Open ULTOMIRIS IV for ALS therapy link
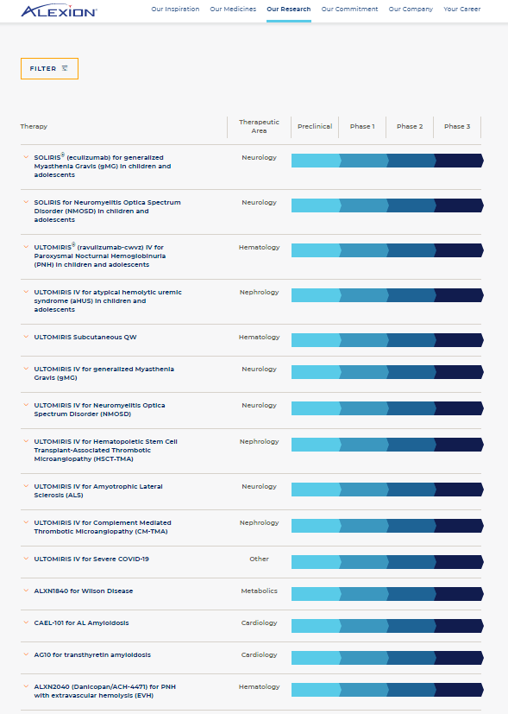This screenshot has height=714, width=508. 97,490
